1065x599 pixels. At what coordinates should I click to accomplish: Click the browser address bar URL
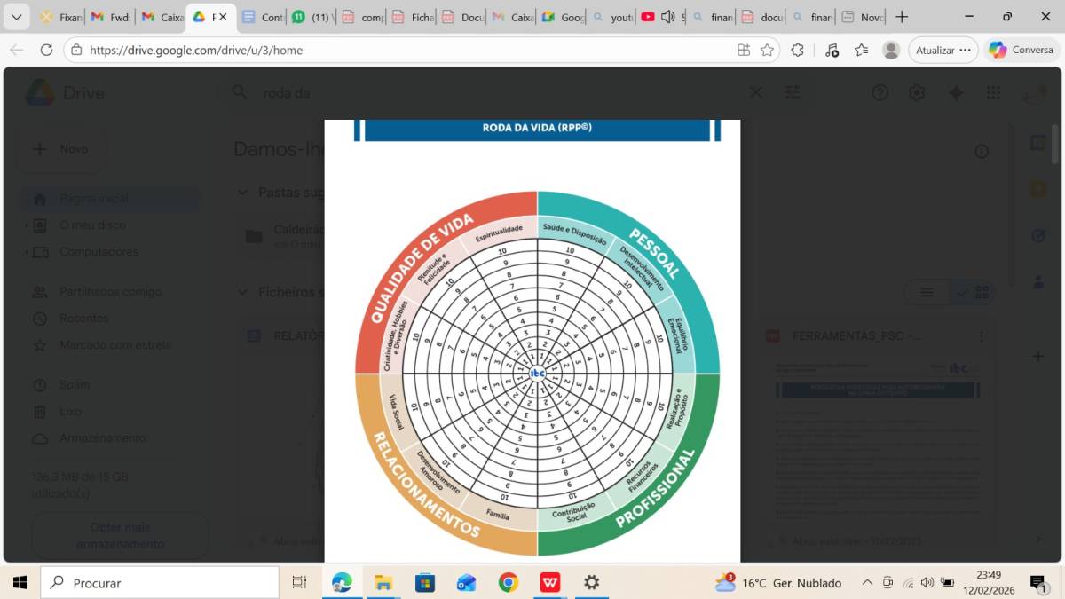tap(196, 51)
